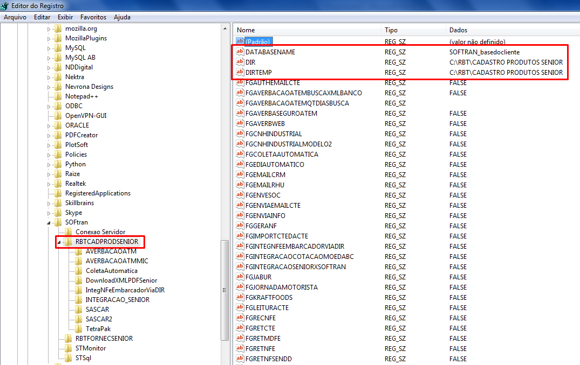Click the Registry Editor icon in title bar
The height and width of the screenshot is (365, 580).
pyautogui.click(x=5, y=5)
